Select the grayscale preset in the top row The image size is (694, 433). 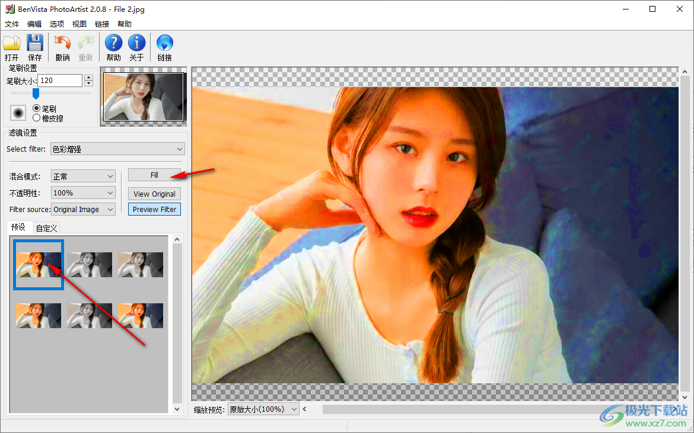[x=90, y=265]
